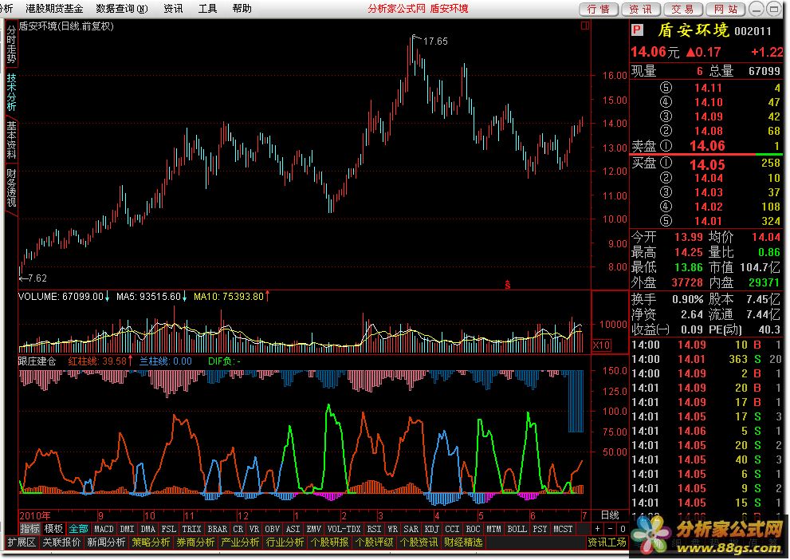This screenshot has width=790, height=560.
Task: Open the 策略分析 tab
Action: click(x=151, y=542)
